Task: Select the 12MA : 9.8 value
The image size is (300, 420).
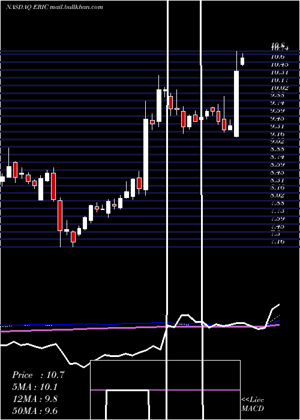Action: (x=35, y=399)
